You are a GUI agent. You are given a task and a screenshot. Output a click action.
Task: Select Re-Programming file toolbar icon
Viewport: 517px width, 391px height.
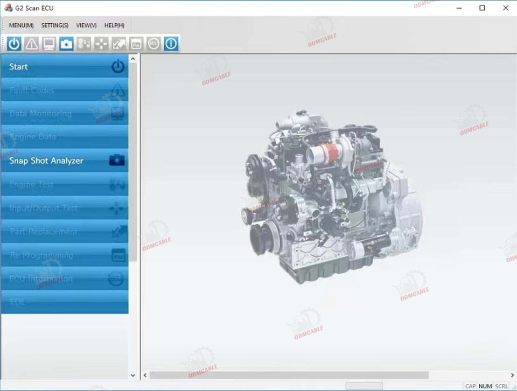pyautogui.click(x=136, y=44)
